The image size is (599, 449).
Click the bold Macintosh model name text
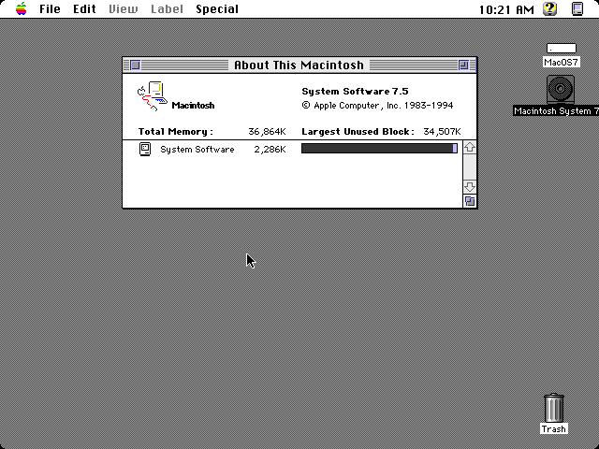pos(193,106)
